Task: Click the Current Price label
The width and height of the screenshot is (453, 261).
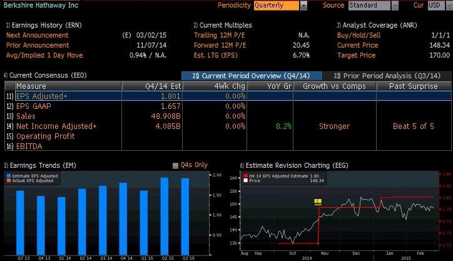Action: point(358,46)
